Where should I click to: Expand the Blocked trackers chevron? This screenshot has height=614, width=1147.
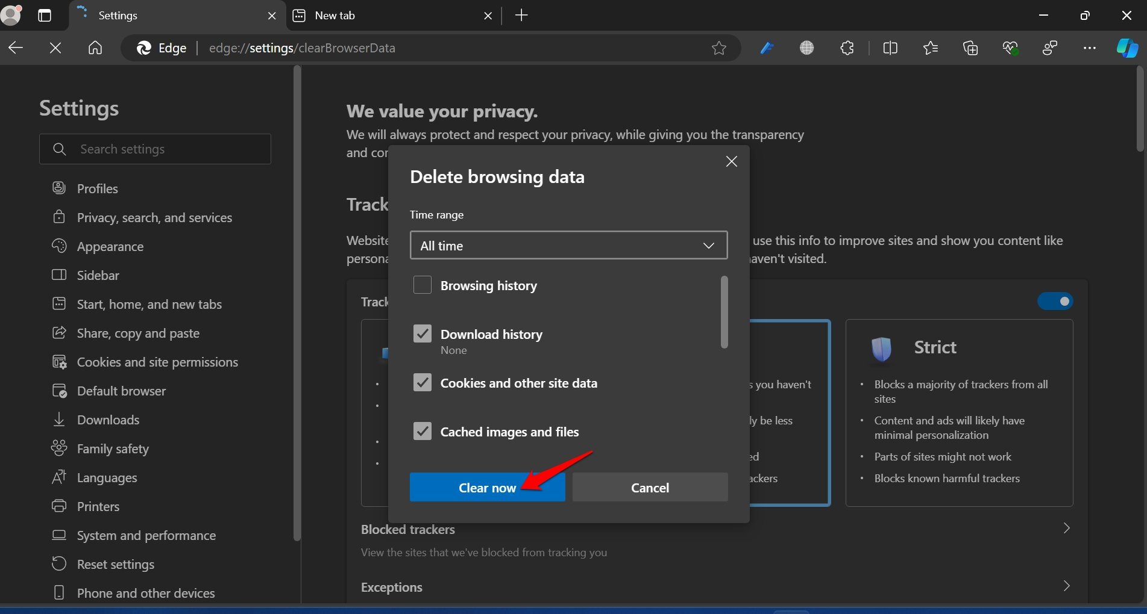click(1066, 529)
